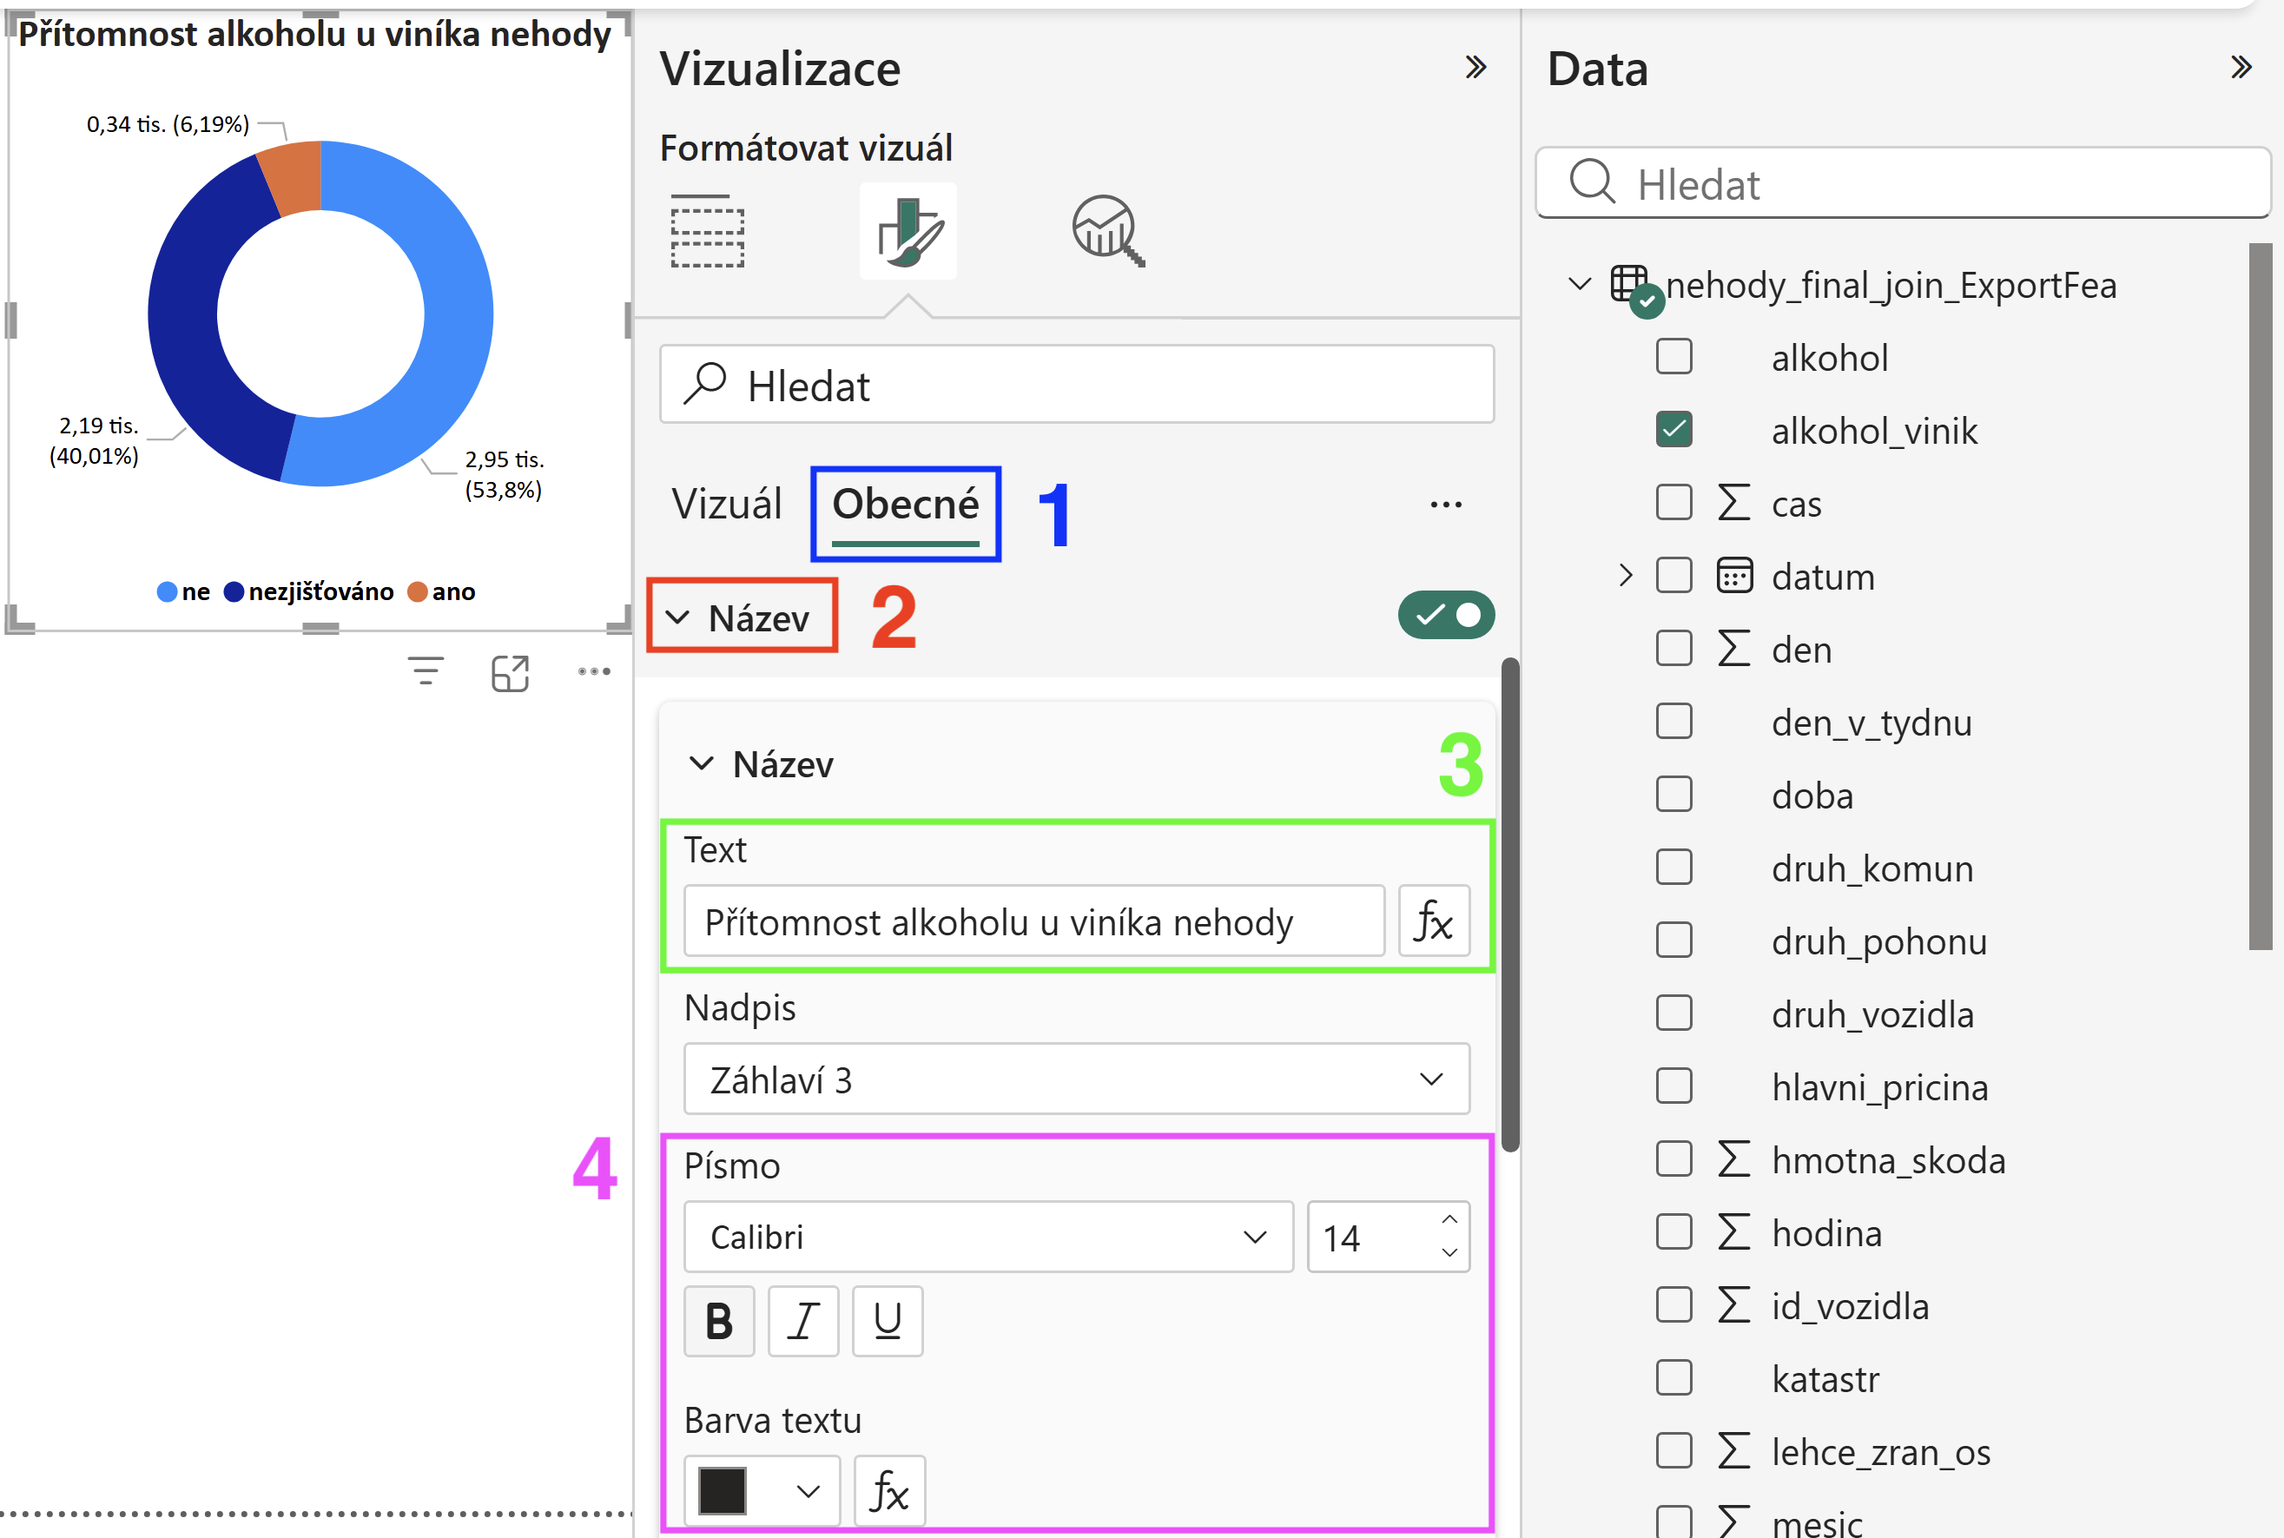
Task: Open the Nadpis Záhlaví 3 dropdown
Action: click(x=1076, y=1079)
